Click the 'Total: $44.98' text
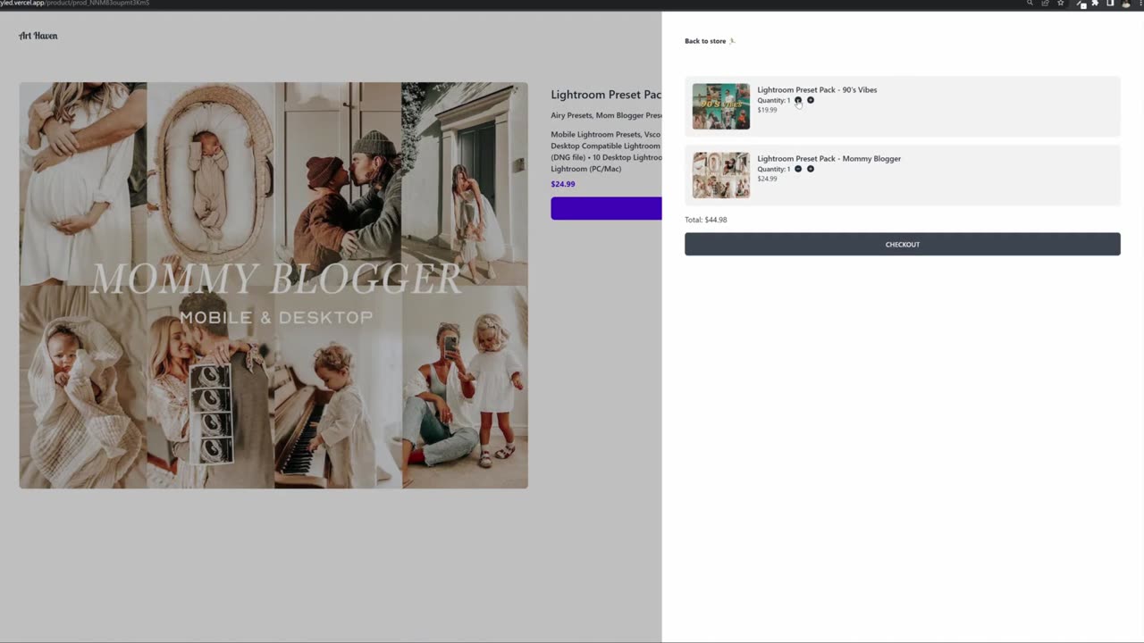This screenshot has width=1144, height=643. point(706,220)
